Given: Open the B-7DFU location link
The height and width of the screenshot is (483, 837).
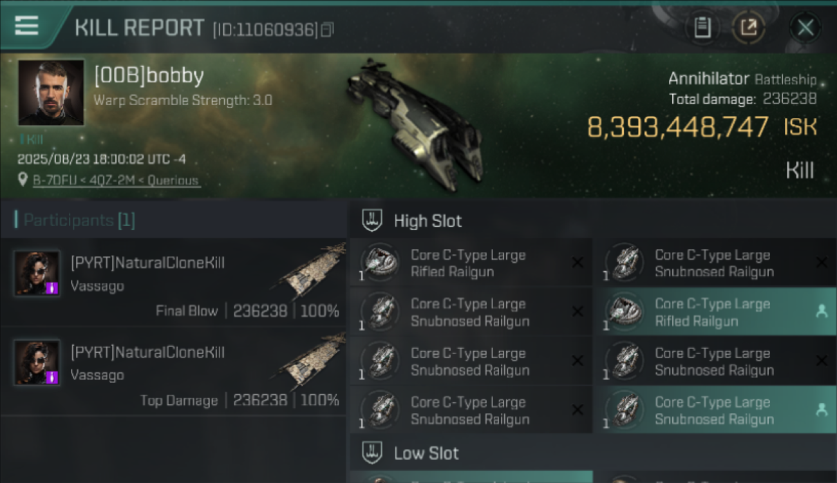Looking at the screenshot, I should click(117, 180).
